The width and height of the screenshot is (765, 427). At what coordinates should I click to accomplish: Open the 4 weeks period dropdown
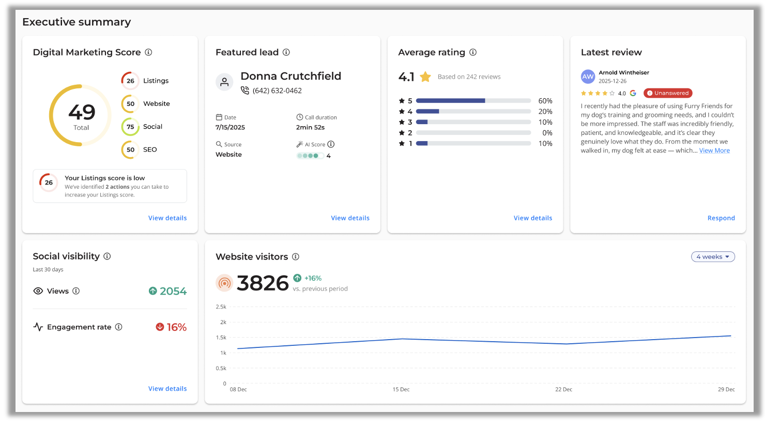pos(713,257)
